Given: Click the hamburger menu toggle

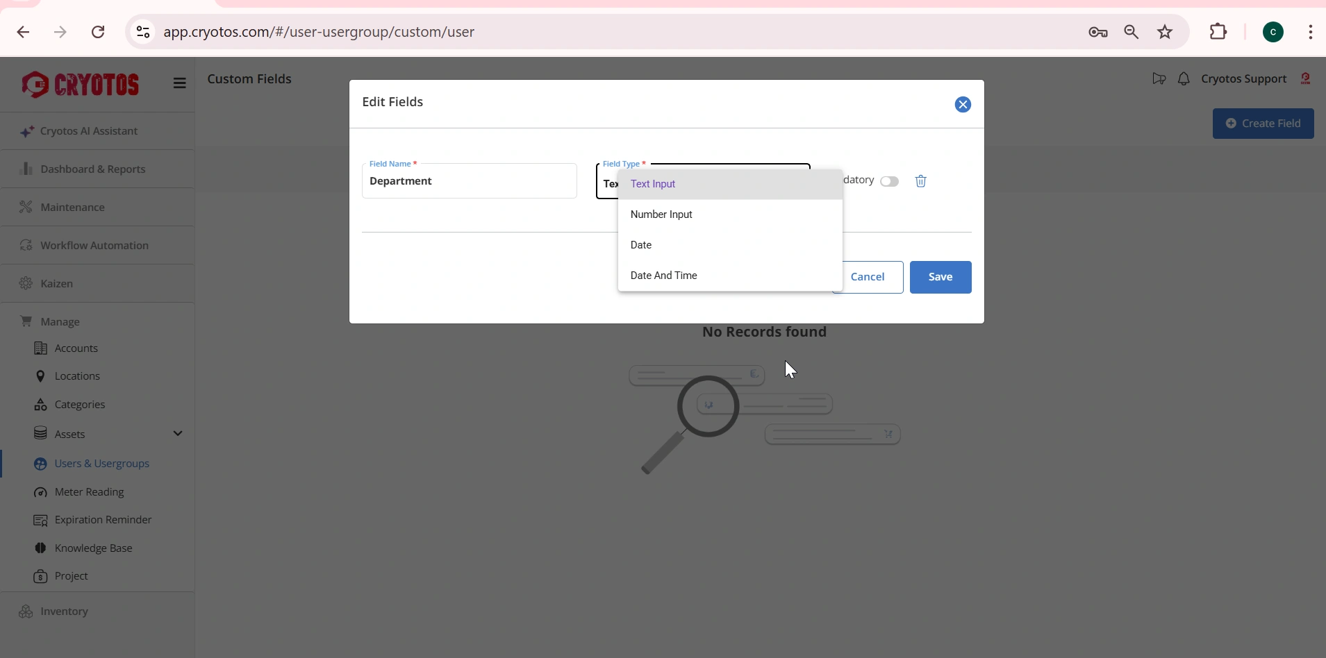Looking at the screenshot, I should [180, 83].
